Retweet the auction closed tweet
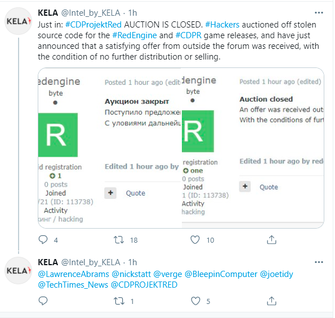335x318 pixels. pos(119,240)
